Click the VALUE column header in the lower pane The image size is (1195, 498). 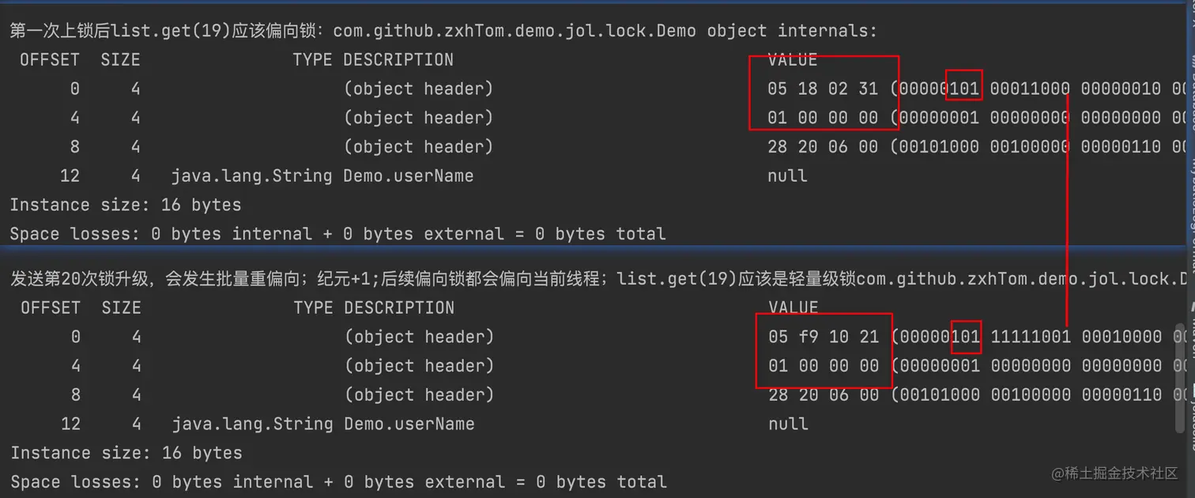point(793,307)
